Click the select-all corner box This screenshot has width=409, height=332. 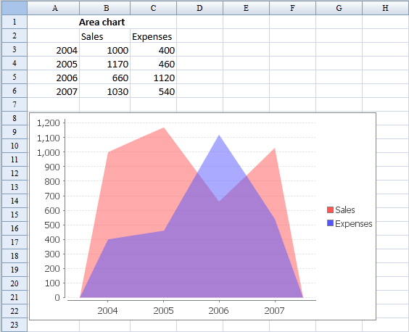15,8
